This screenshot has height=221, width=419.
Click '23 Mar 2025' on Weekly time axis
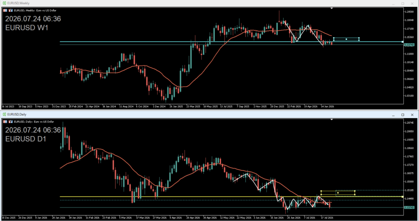[193, 106]
